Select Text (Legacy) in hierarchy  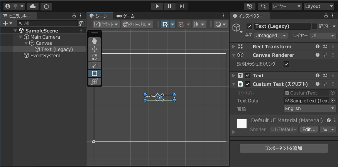click(57, 49)
